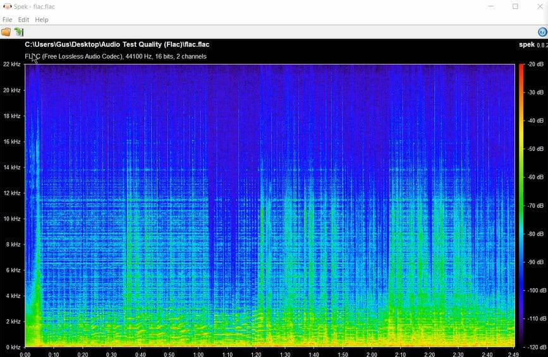Click the FLAC codec info line
548x357 pixels.
coord(116,56)
